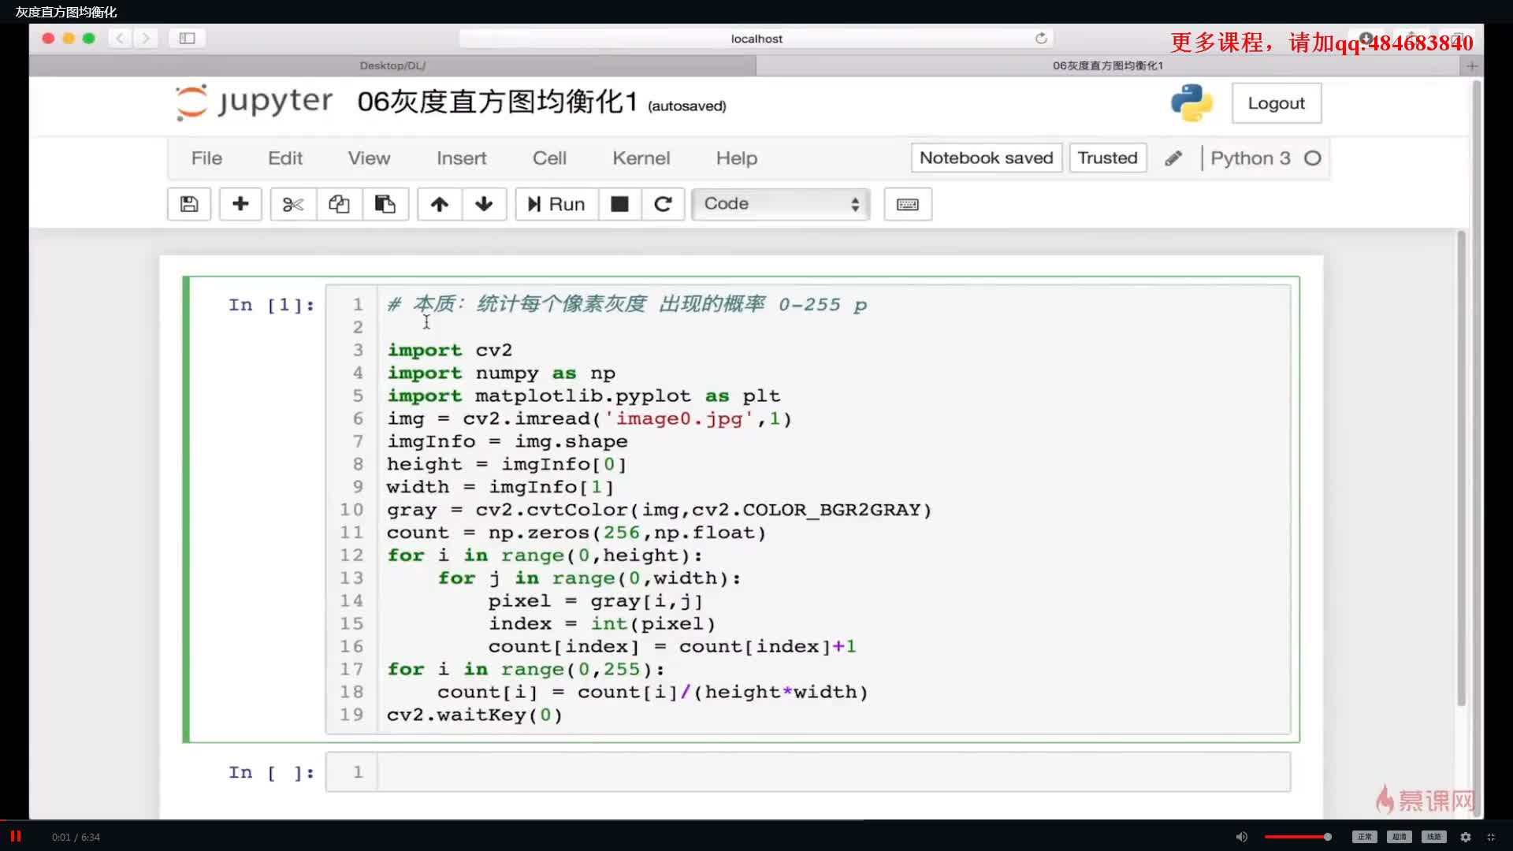1513x851 pixels.
Task: Reload the page in the browser address bar
Action: pyautogui.click(x=1041, y=38)
